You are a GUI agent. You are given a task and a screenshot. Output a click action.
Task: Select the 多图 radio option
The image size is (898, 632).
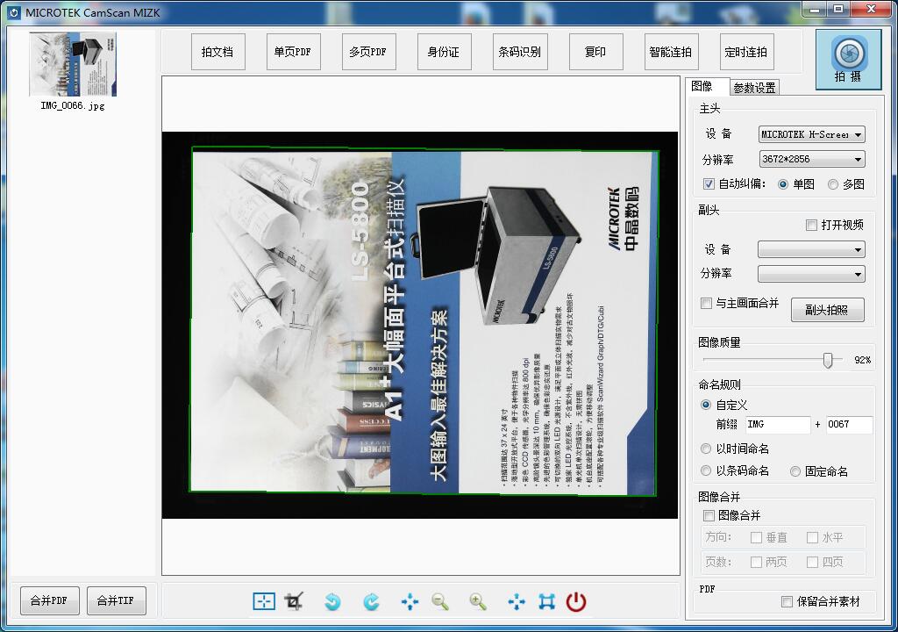point(833,184)
